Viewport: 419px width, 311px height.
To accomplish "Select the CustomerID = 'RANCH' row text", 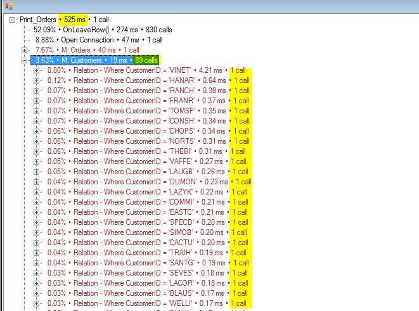I will (148, 91).
